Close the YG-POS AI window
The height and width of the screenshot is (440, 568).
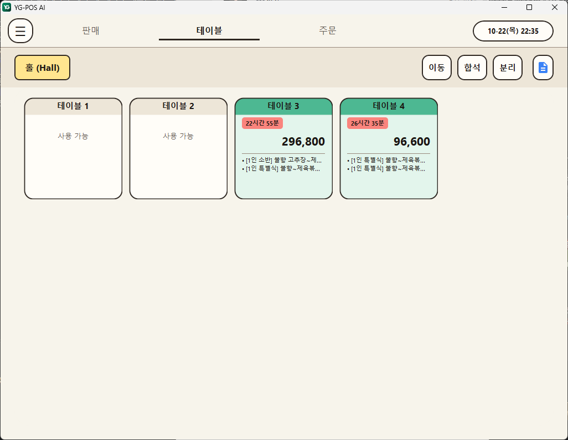[x=555, y=7]
